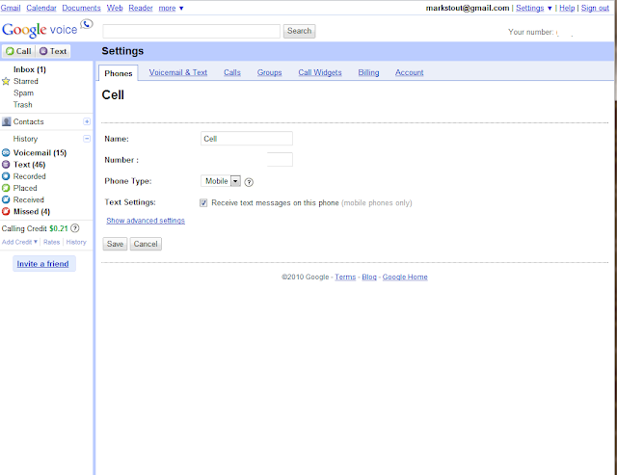
Task: Click the Recorded calls icon
Action: 6,176
